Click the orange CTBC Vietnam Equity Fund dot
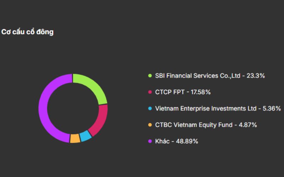The height and width of the screenshot is (177, 284). tap(150, 125)
